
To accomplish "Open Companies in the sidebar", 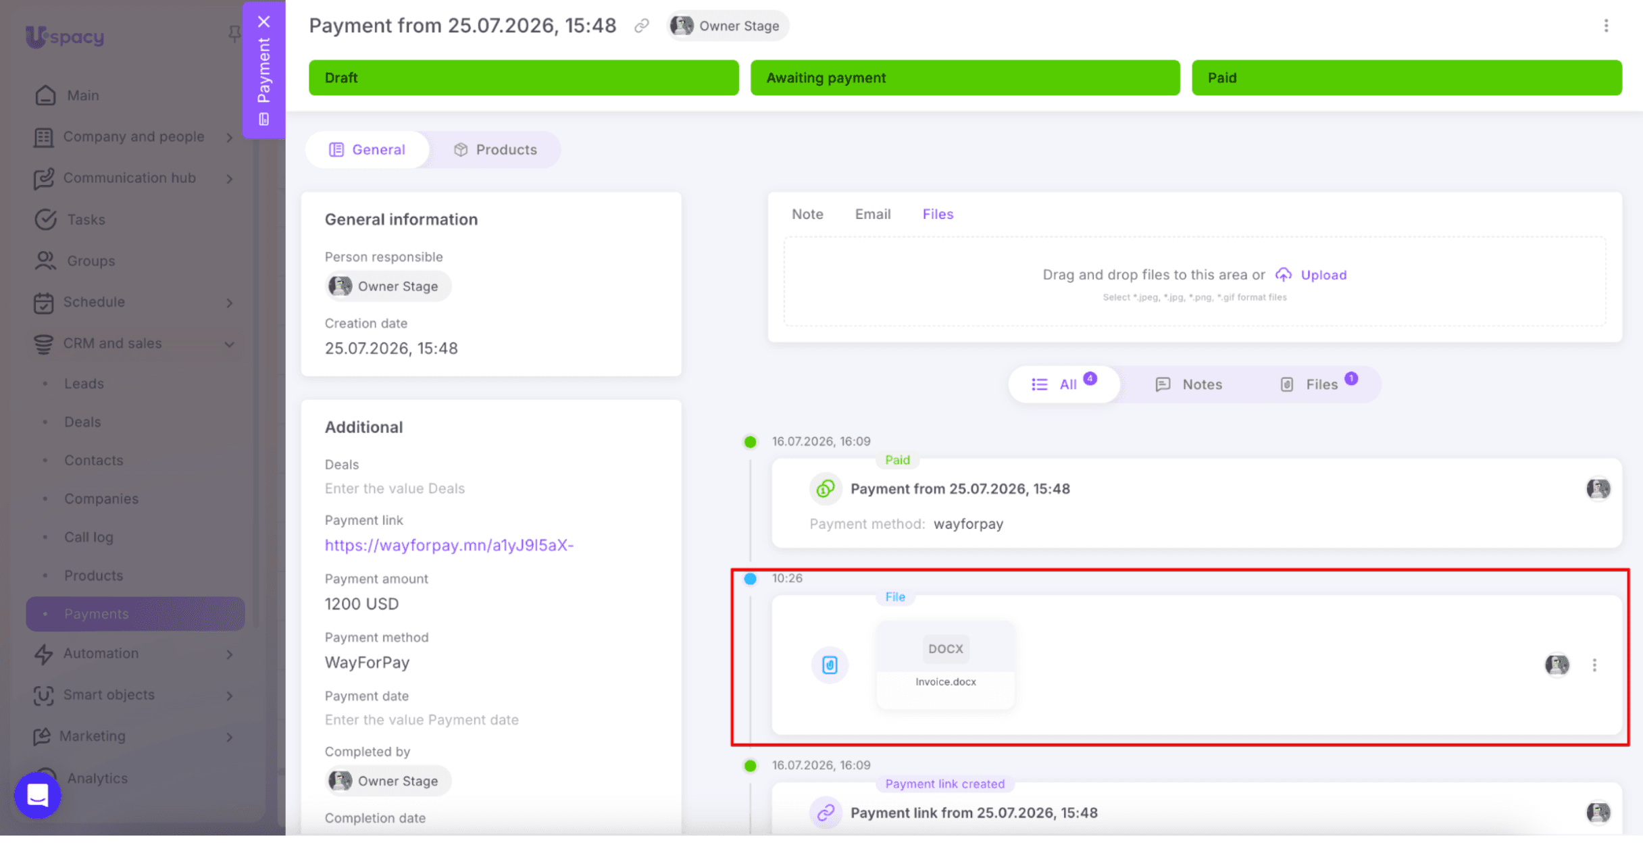I will tap(101, 499).
